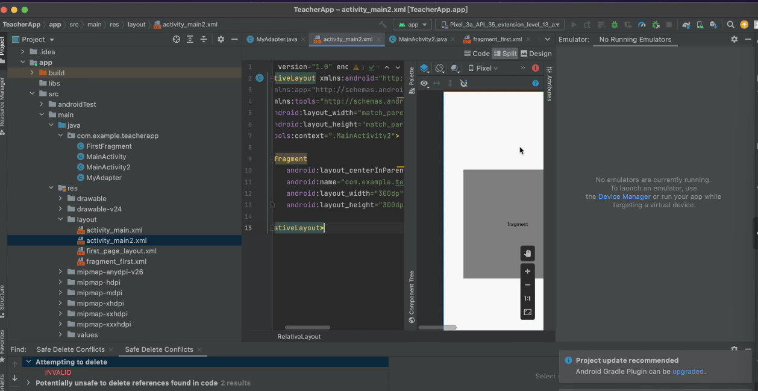Toggle View Options eye icon
The width and height of the screenshot is (758, 391).
click(424, 83)
